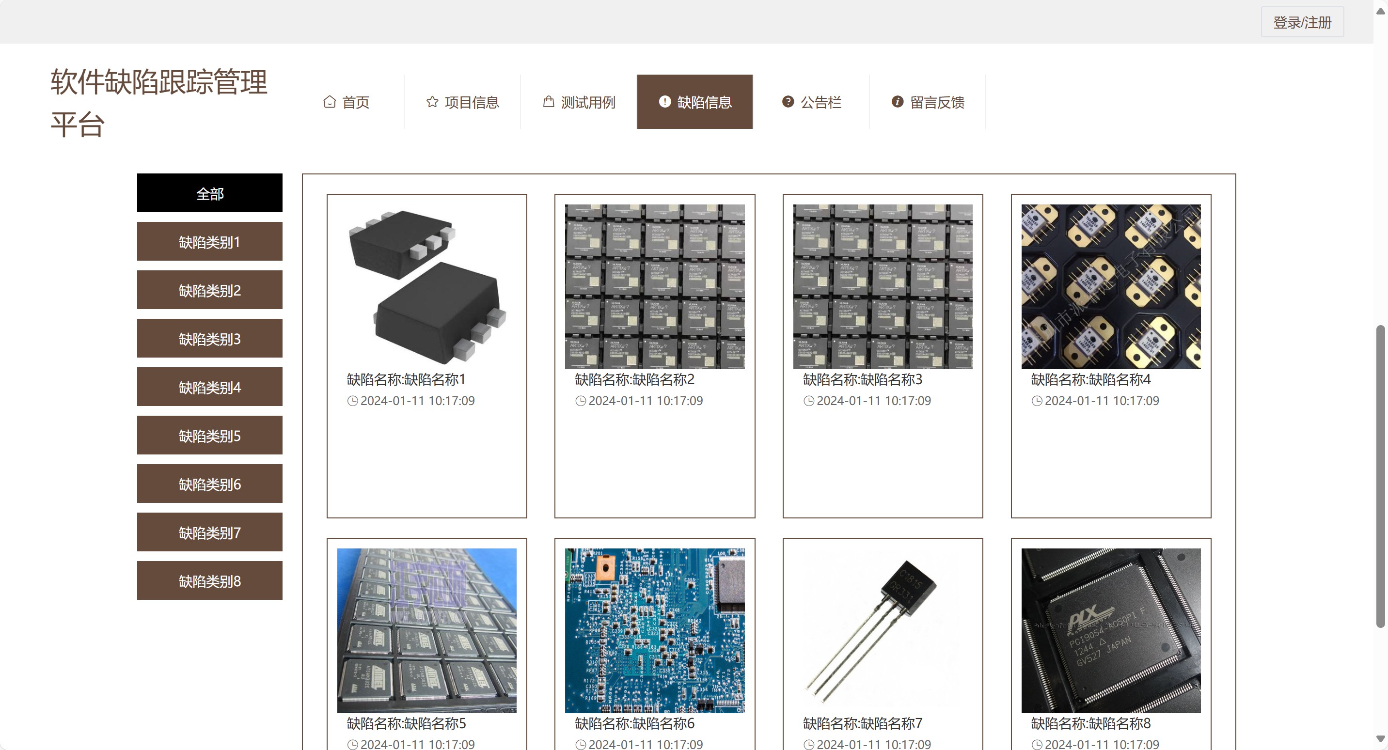Open the 缺陷名称7 transistor thumbnail

tap(883, 630)
